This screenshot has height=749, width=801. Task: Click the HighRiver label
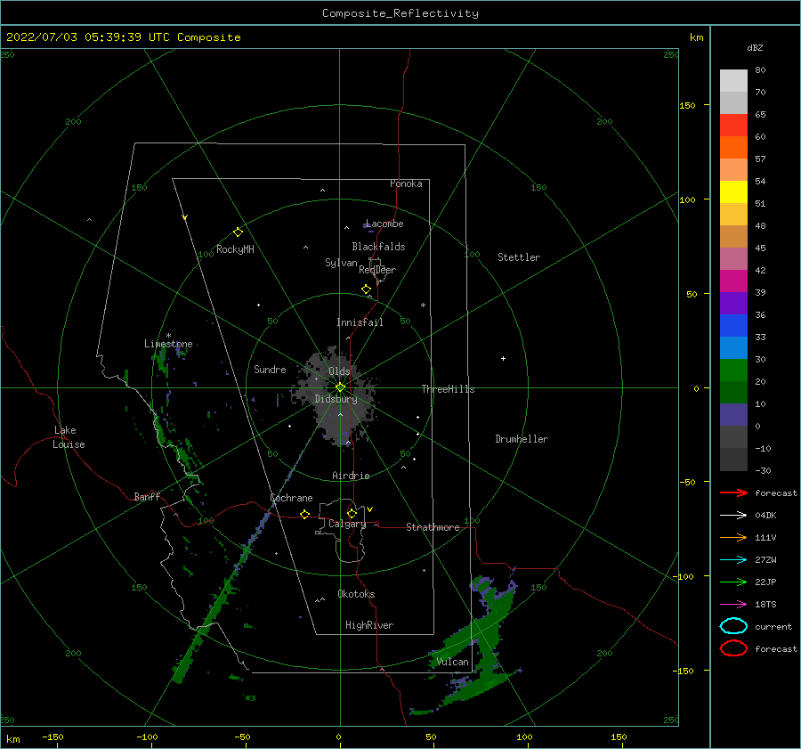point(369,625)
